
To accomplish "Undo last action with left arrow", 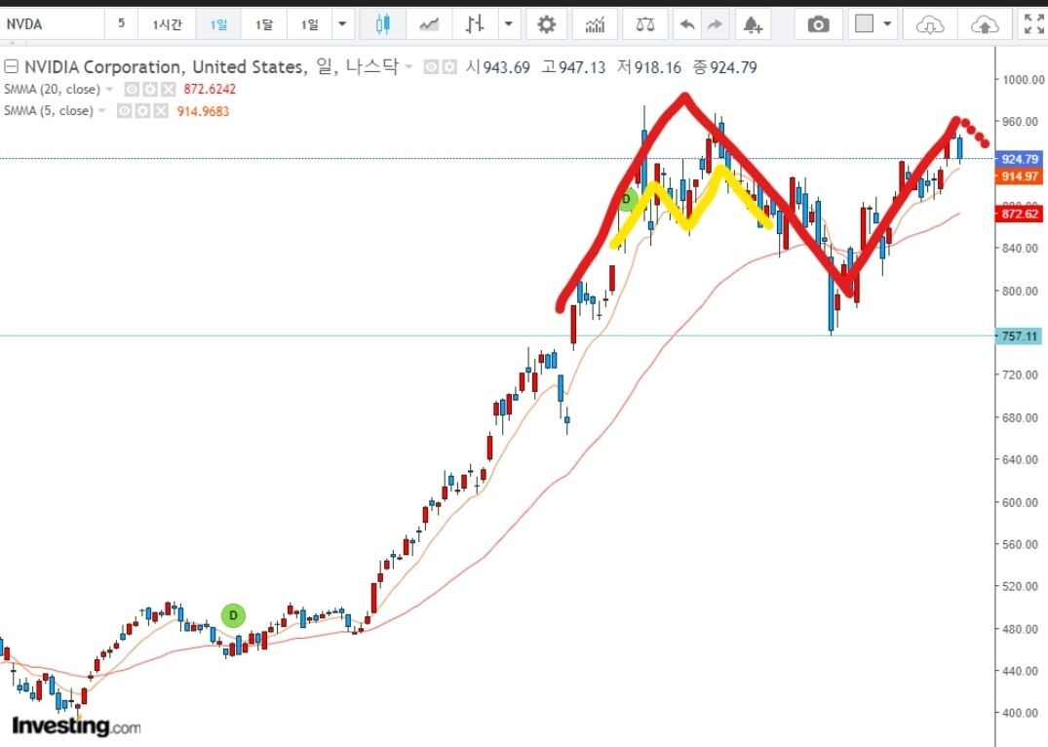I will 686,24.
